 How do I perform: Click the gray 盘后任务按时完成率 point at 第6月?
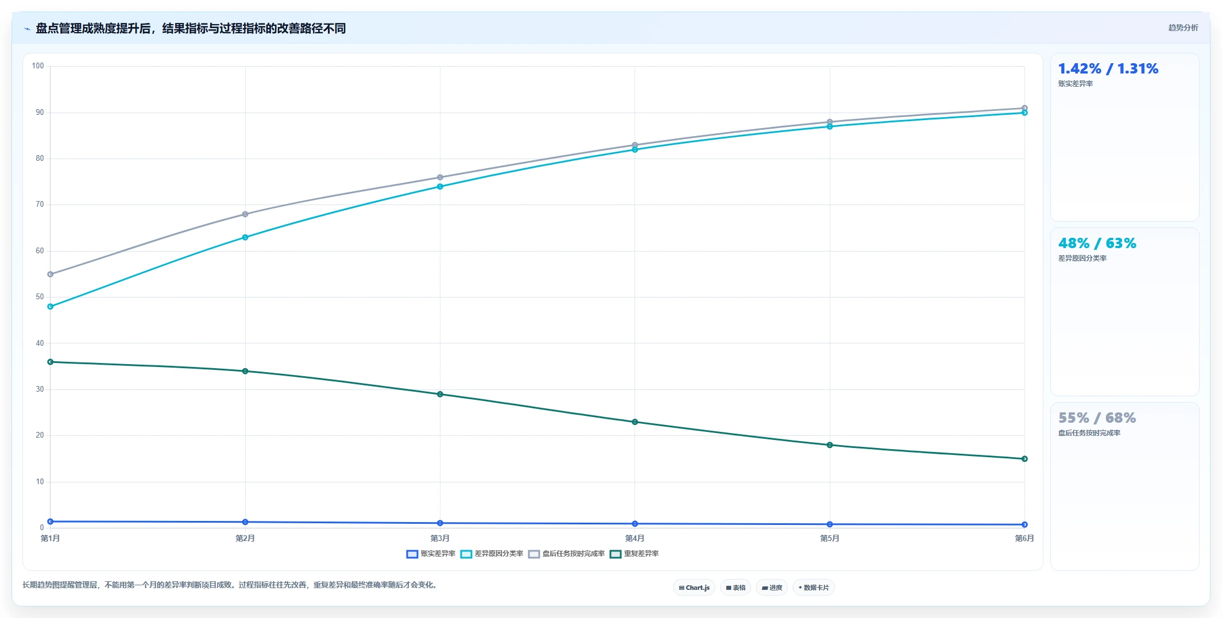pyautogui.click(x=1024, y=108)
